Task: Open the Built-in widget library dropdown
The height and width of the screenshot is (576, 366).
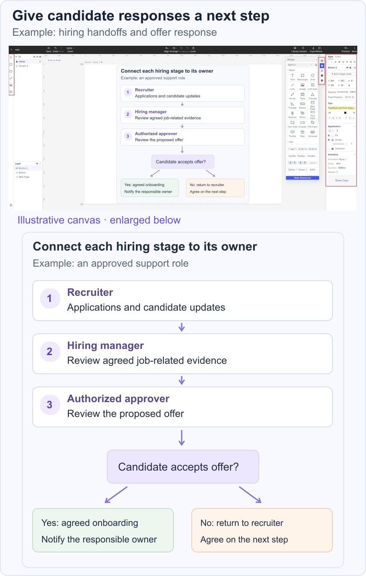Action: point(300,65)
